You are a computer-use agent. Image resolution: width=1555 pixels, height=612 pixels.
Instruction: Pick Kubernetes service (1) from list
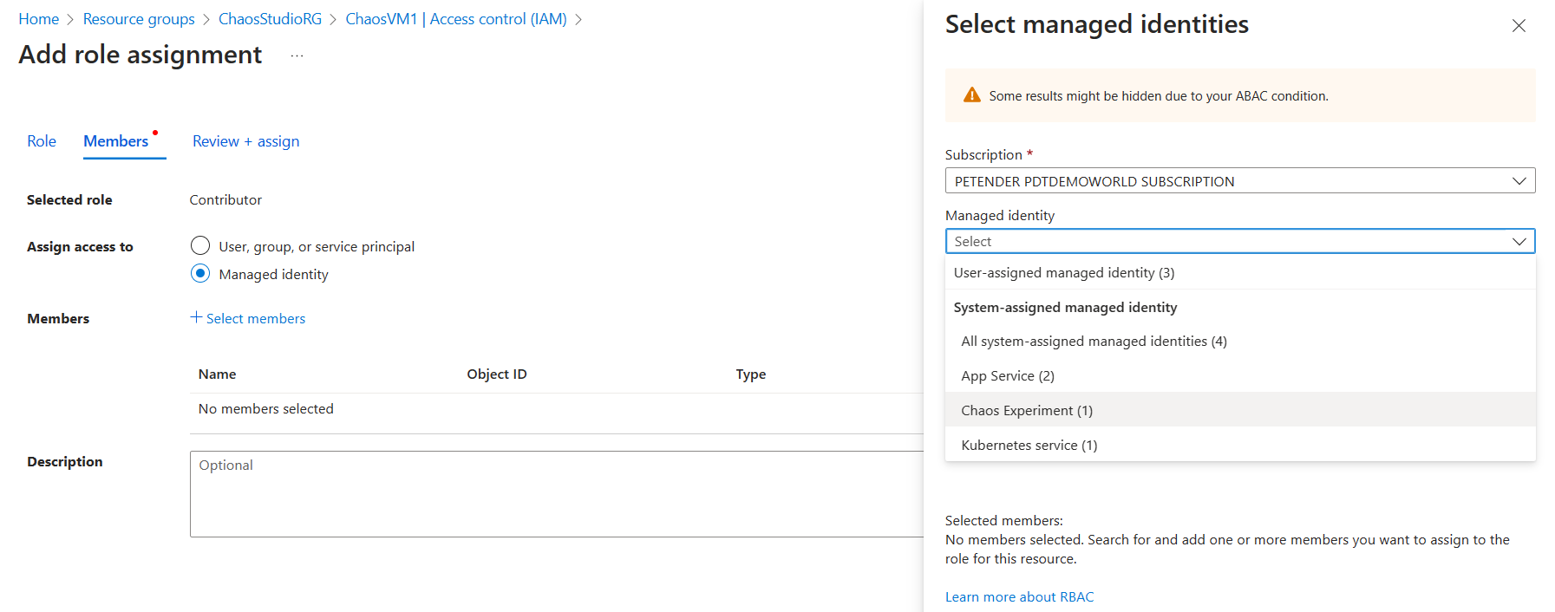point(1029,446)
